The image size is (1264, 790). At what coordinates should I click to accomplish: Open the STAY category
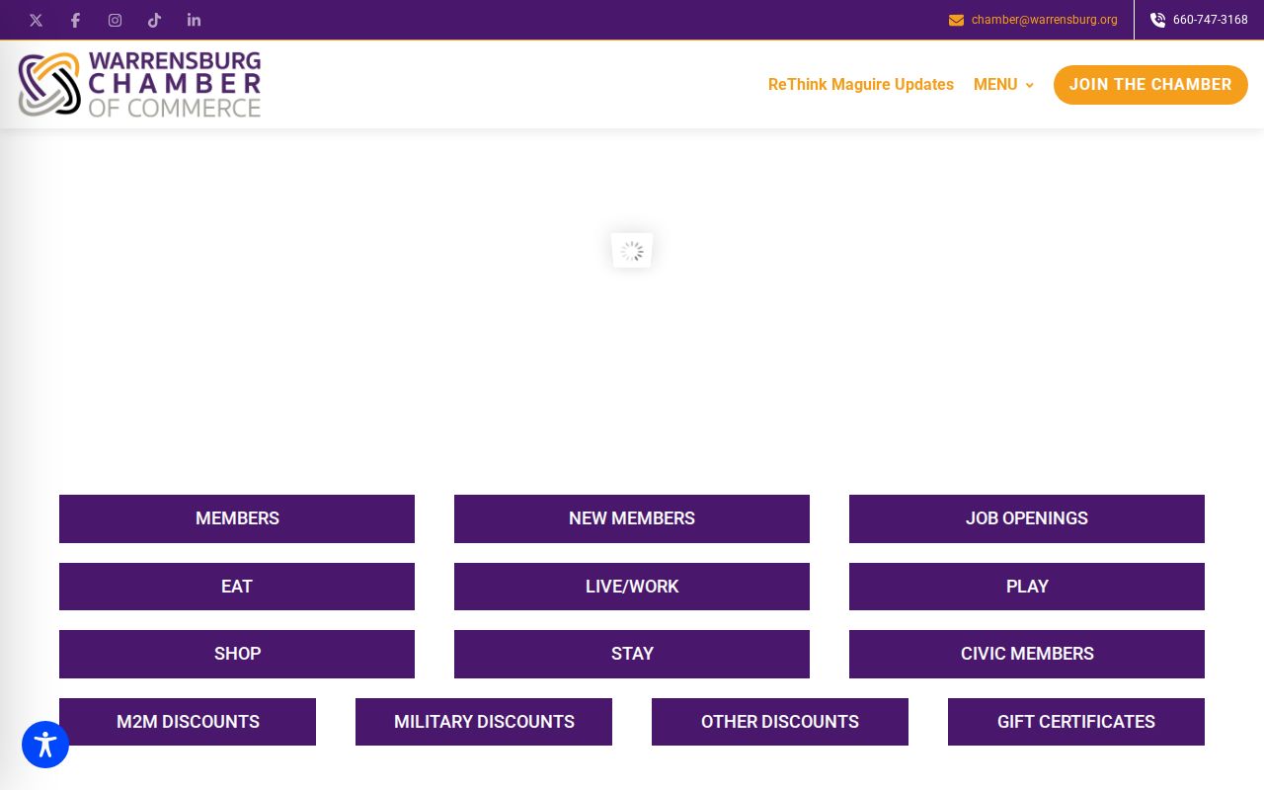pos(632,654)
